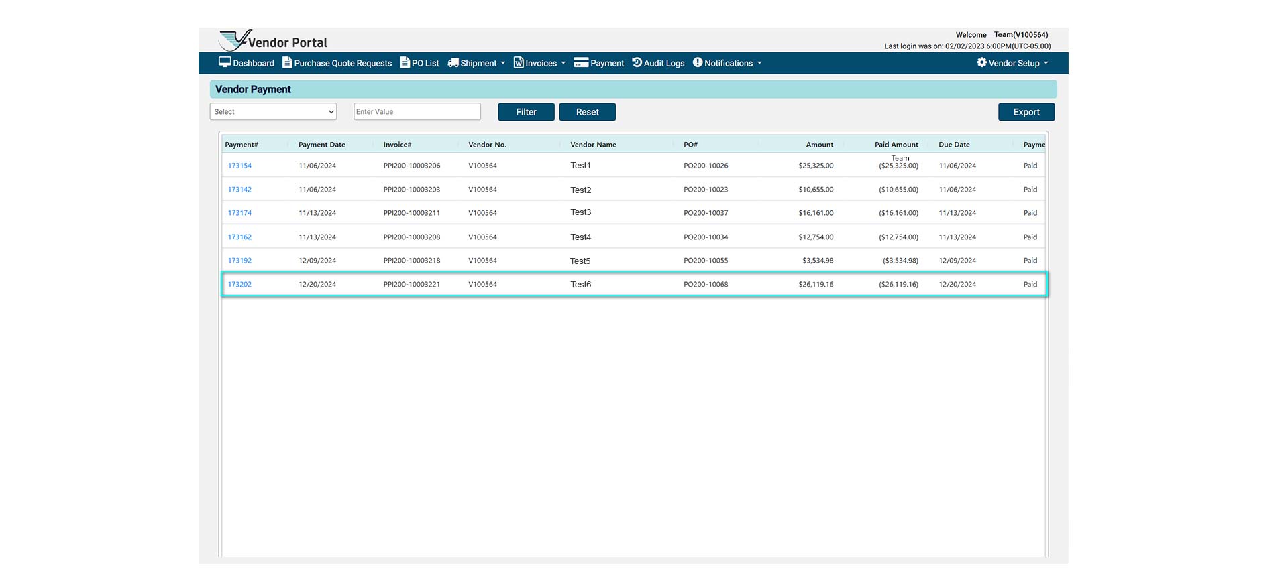Click PO number PO200-10068
Screen dimensions: 1288x583
(706, 285)
